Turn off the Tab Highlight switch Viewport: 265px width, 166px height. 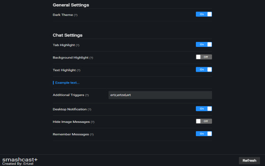click(204, 44)
